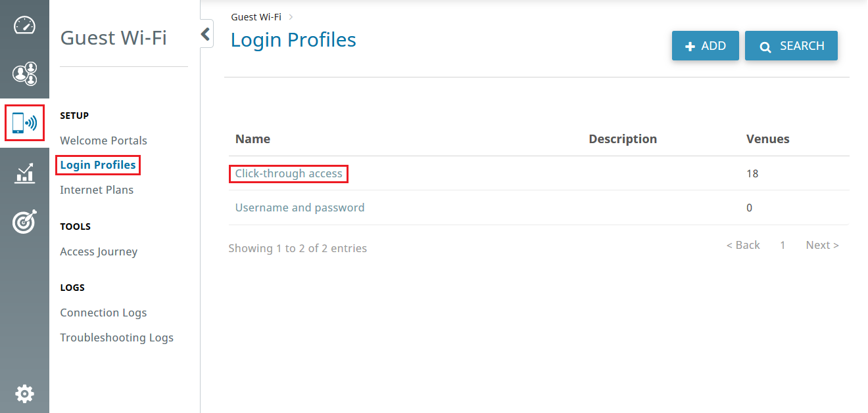Click the Login Profiles page title
The height and width of the screenshot is (413, 868).
tap(293, 40)
